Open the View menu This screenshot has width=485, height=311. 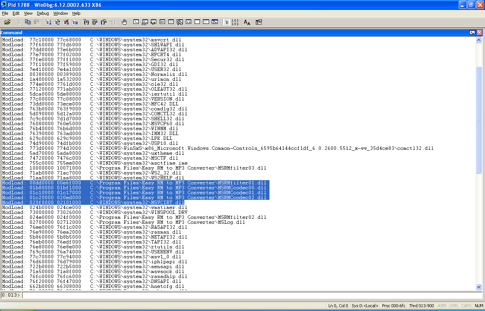[28, 13]
